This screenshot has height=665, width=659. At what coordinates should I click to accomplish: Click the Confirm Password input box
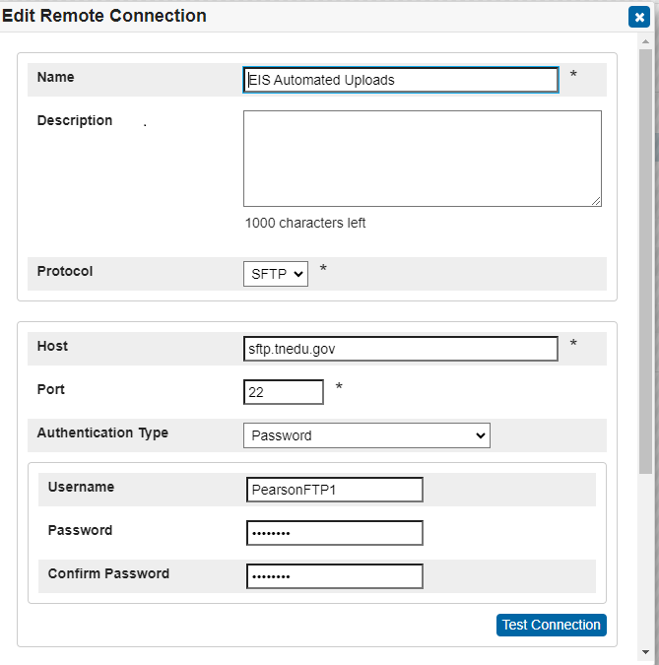click(x=334, y=576)
